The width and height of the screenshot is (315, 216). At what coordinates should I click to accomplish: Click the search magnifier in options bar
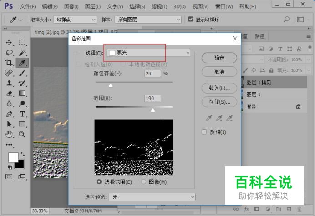pyautogui.click(x=286, y=20)
